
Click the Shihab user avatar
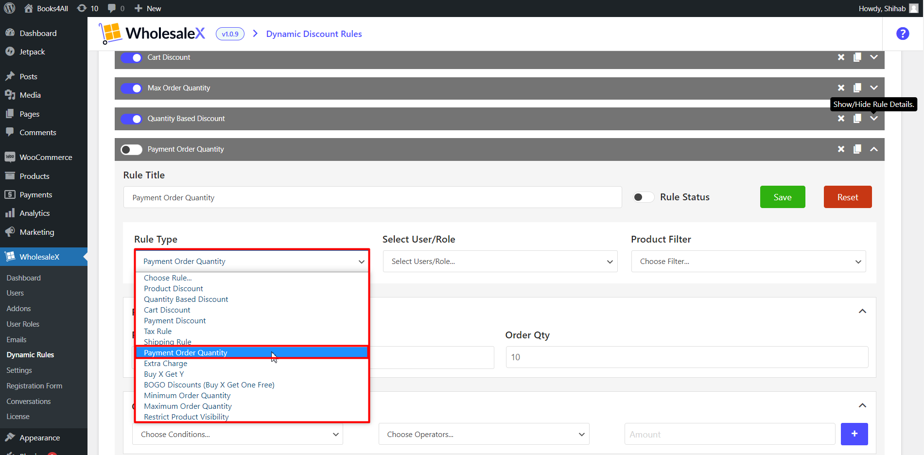pyautogui.click(x=914, y=8)
